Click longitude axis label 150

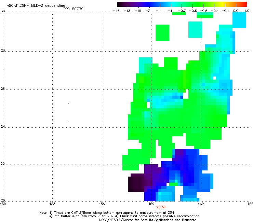[3, 204]
